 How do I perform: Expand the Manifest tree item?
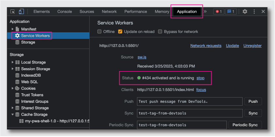click(x=12, y=29)
